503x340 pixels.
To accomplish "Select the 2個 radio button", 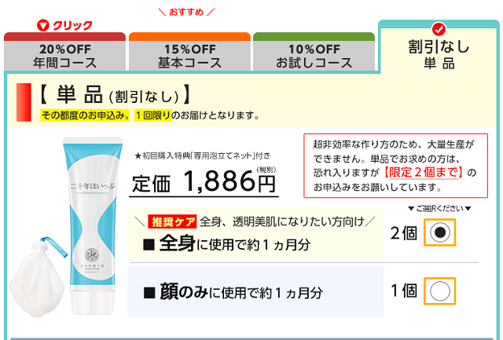I will (x=439, y=232).
